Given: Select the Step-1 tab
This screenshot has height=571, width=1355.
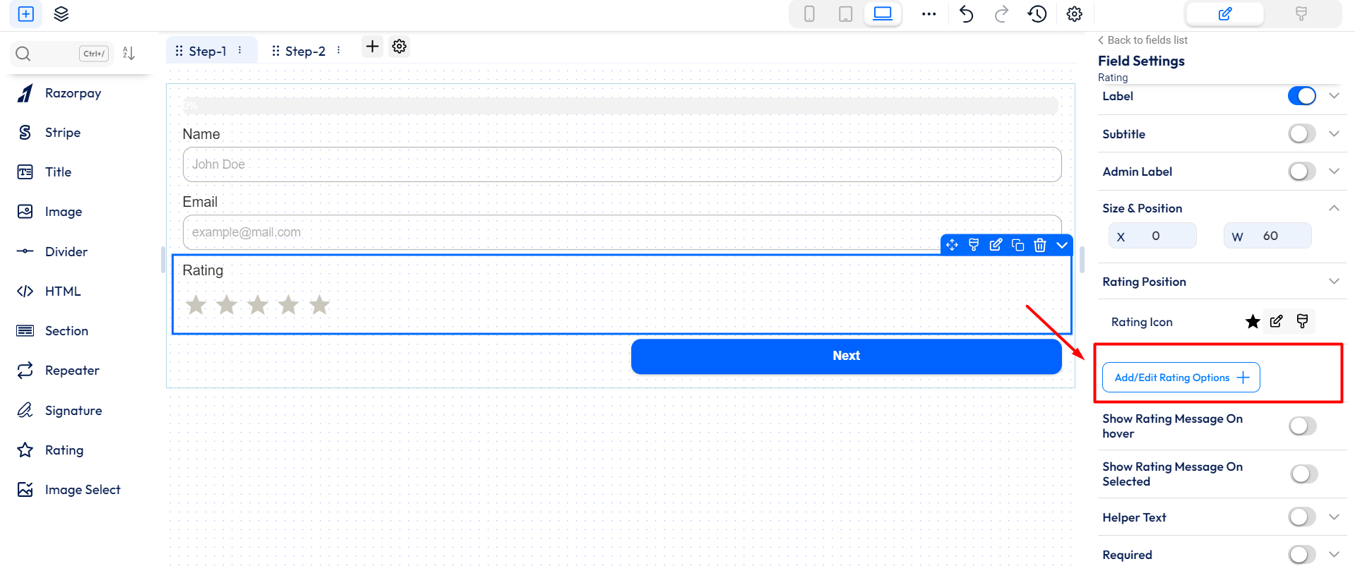Looking at the screenshot, I should [207, 51].
